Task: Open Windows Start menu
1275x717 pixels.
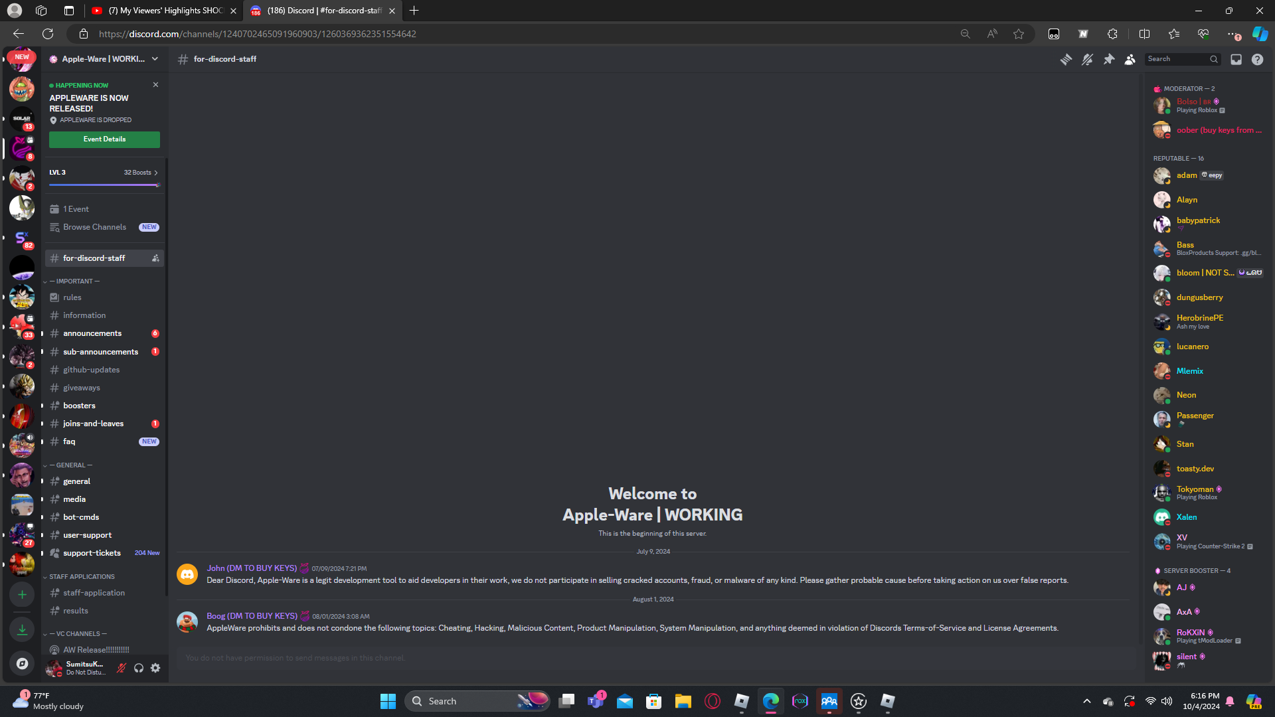Action: 388,701
